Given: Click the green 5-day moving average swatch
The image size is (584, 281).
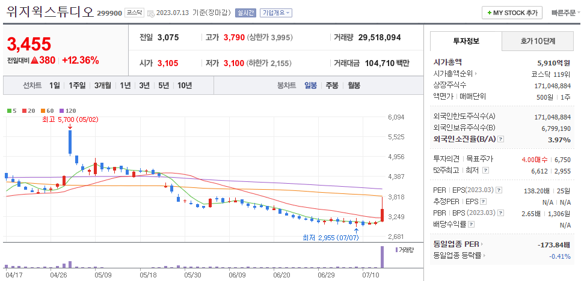Looking at the screenshot, I should (9, 110).
